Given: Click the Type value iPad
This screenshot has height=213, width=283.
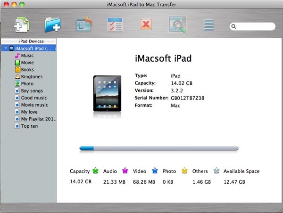Looking at the screenshot, I should 175,76.
